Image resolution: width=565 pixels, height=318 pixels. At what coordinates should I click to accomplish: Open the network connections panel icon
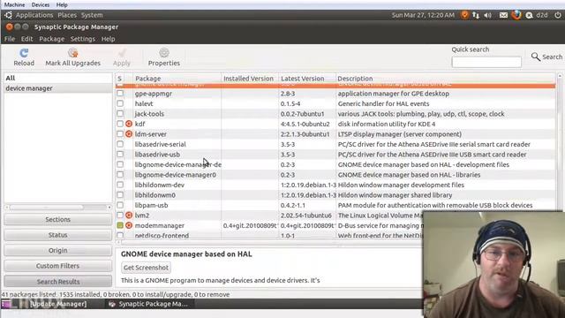coord(476,15)
